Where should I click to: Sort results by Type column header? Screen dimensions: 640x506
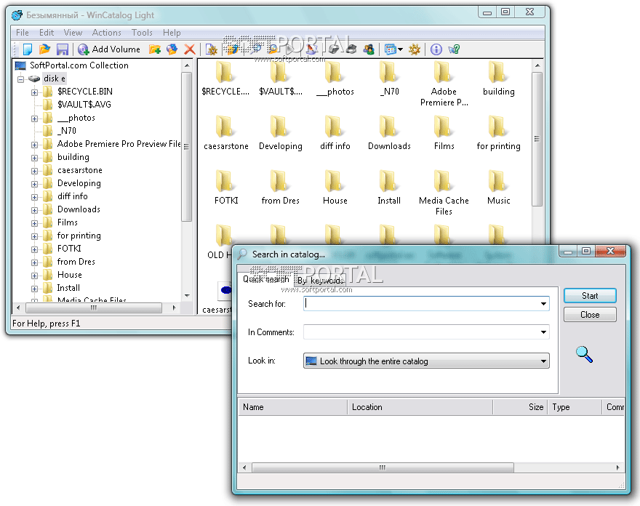(575, 407)
